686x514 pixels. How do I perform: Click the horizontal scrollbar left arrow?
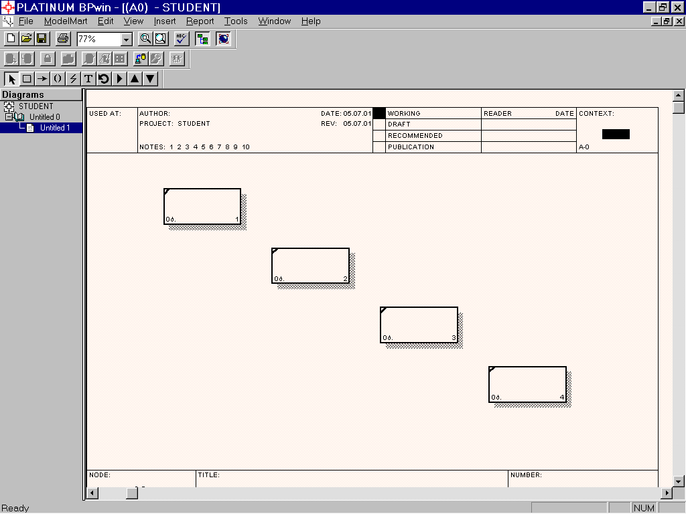pyautogui.click(x=92, y=493)
